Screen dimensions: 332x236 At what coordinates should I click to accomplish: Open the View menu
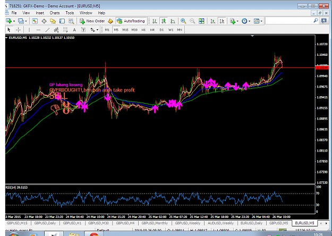(26, 13)
